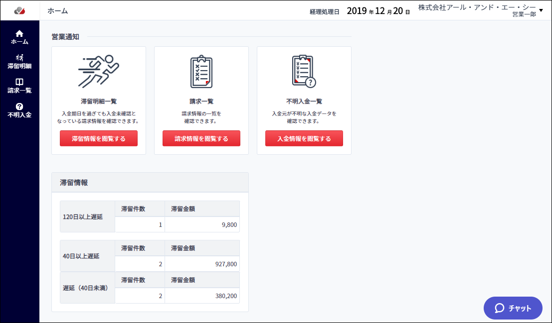Click the chat bubble icon

pyautogui.click(x=500, y=308)
